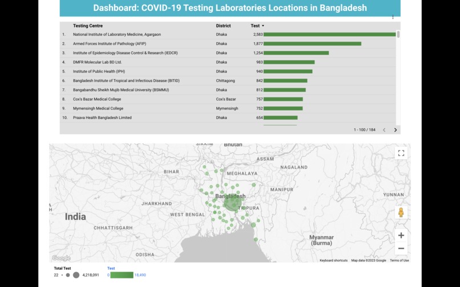Image resolution: width=460 pixels, height=287 pixels.
Task: Click the Map data ©2023 Google text
Action: point(369,260)
